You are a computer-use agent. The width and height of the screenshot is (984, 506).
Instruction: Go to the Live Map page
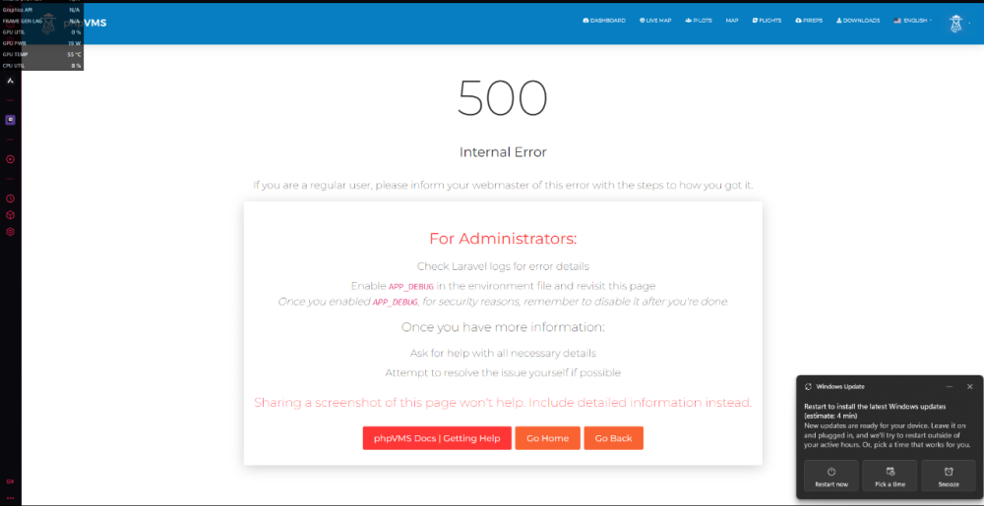(x=655, y=20)
